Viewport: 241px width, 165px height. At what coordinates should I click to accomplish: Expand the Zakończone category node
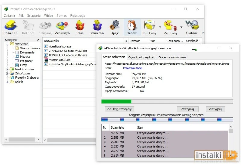pos(7,73)
